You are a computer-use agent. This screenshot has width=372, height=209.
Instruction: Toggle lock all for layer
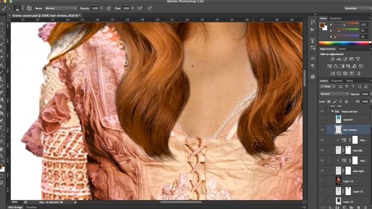[x=346, y=102]
